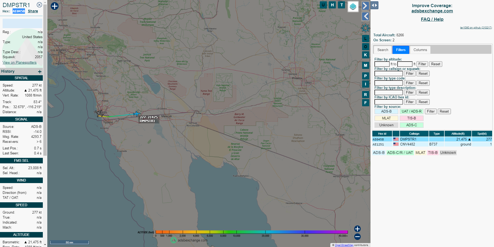Select Unknown source filter option
This screenshot has width=494, height=247.
click(386, 125)
